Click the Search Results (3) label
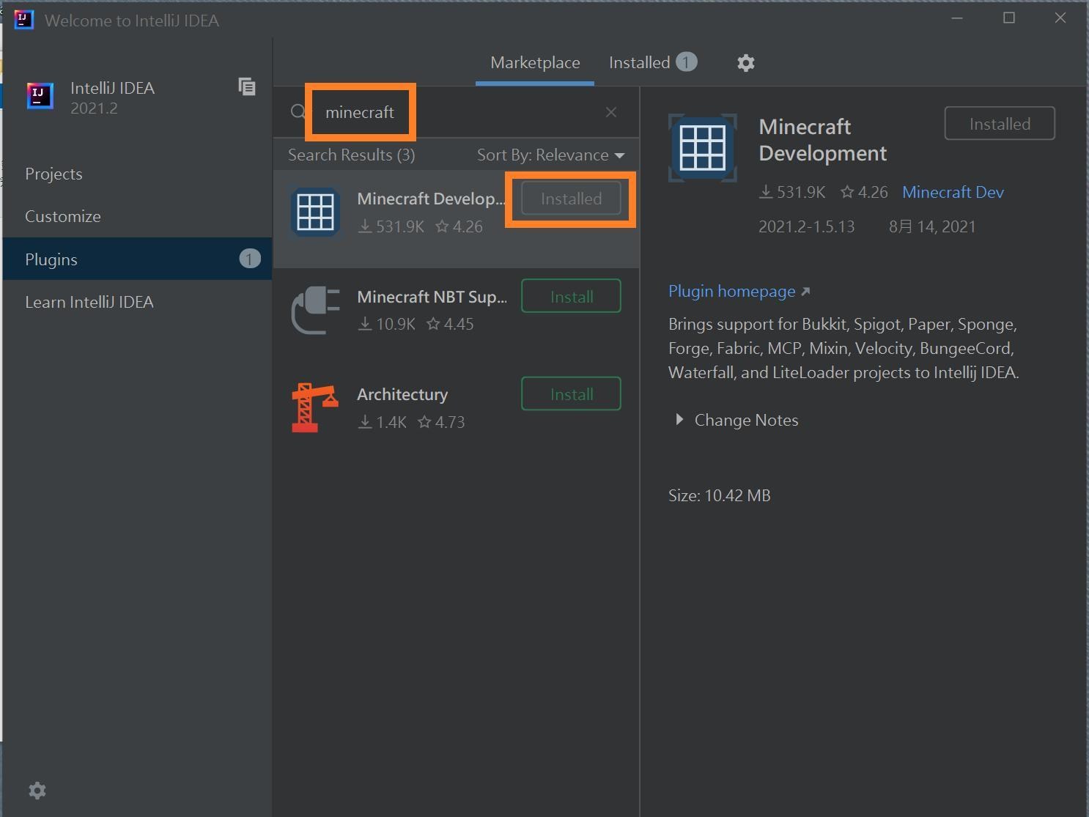The image size is (1089, 817). click(x=351, y=155)
